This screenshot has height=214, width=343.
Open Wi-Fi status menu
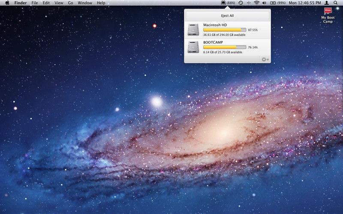pyautogui.click(x=256, y=3)
